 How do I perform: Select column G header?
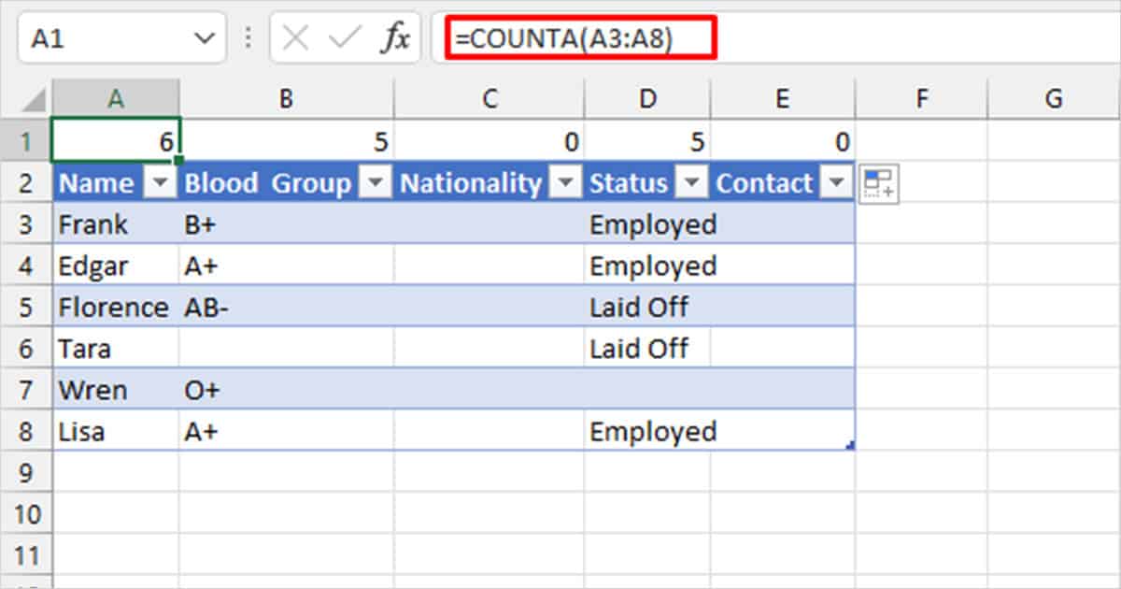(1054, 98)
